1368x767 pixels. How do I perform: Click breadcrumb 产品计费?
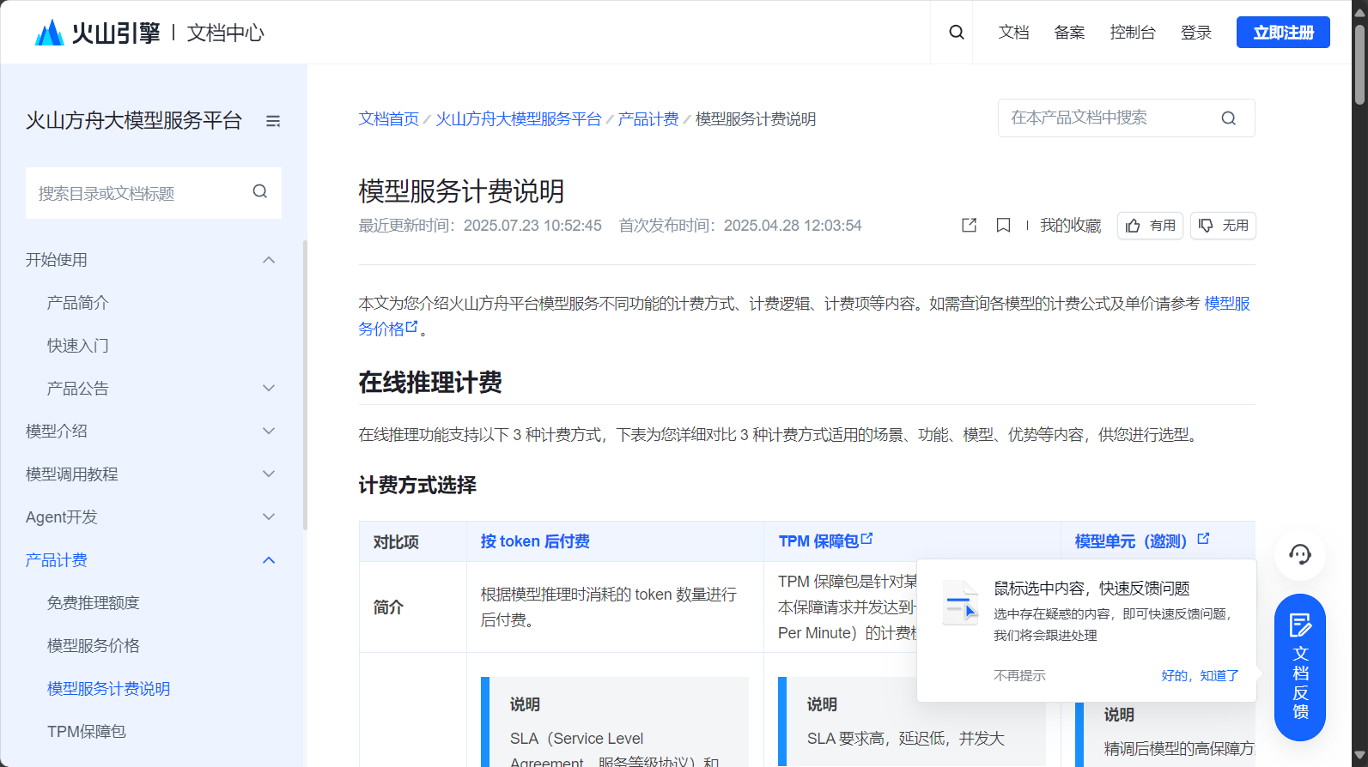(x=648, y=119)
